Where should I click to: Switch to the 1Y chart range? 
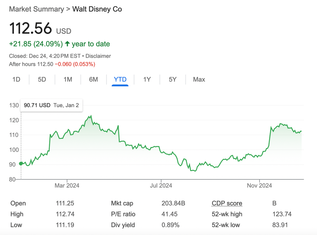coord(147,79)
